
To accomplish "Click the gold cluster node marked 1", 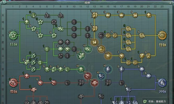I will 128,49.
